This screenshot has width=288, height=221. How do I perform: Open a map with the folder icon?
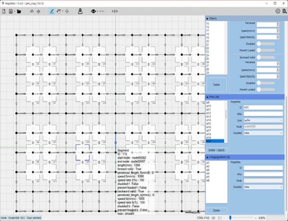[x=19, y=11]
